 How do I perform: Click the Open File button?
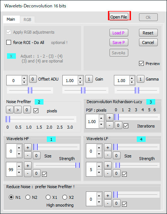(x=119, y=17)
